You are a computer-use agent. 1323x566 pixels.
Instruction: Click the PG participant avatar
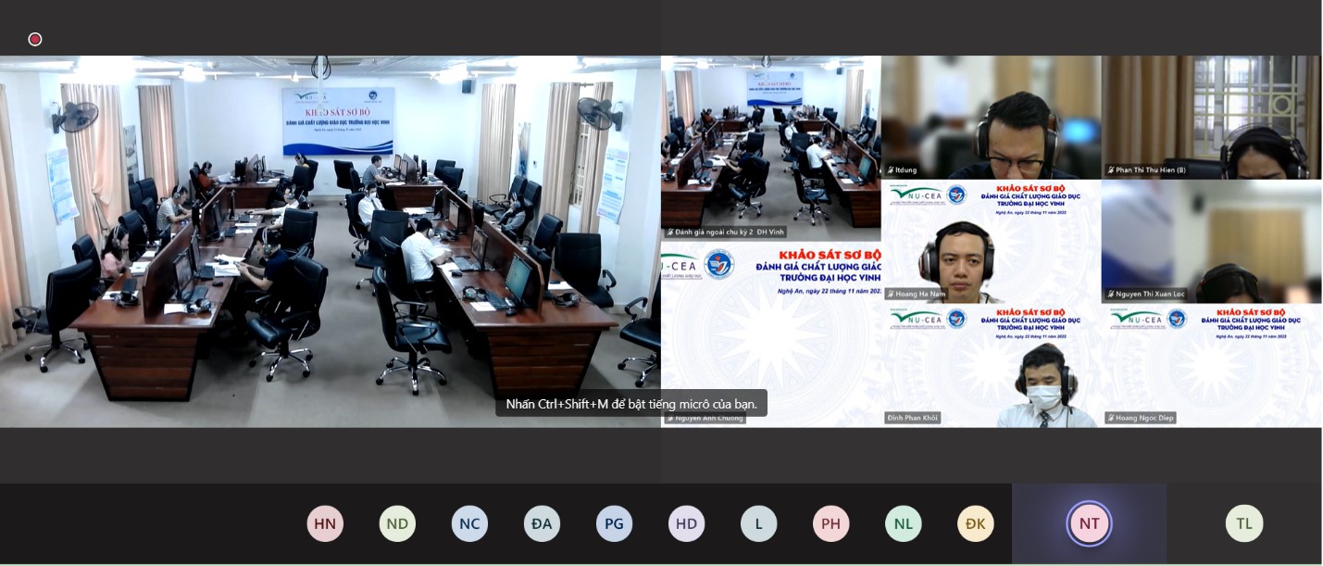[614, 523]
